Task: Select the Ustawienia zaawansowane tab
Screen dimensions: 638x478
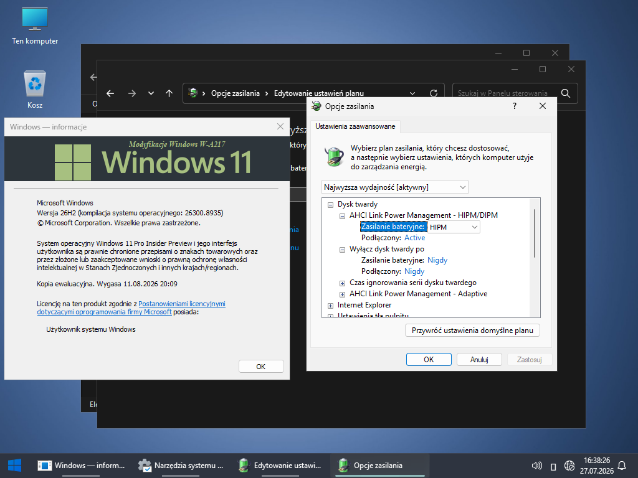Action: (355, 126)
